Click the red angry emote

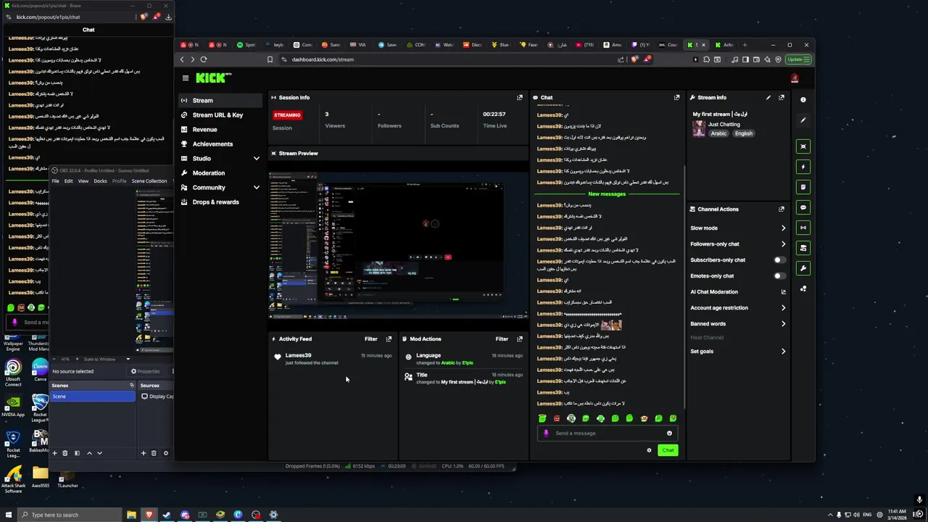(x=557, y=418)
